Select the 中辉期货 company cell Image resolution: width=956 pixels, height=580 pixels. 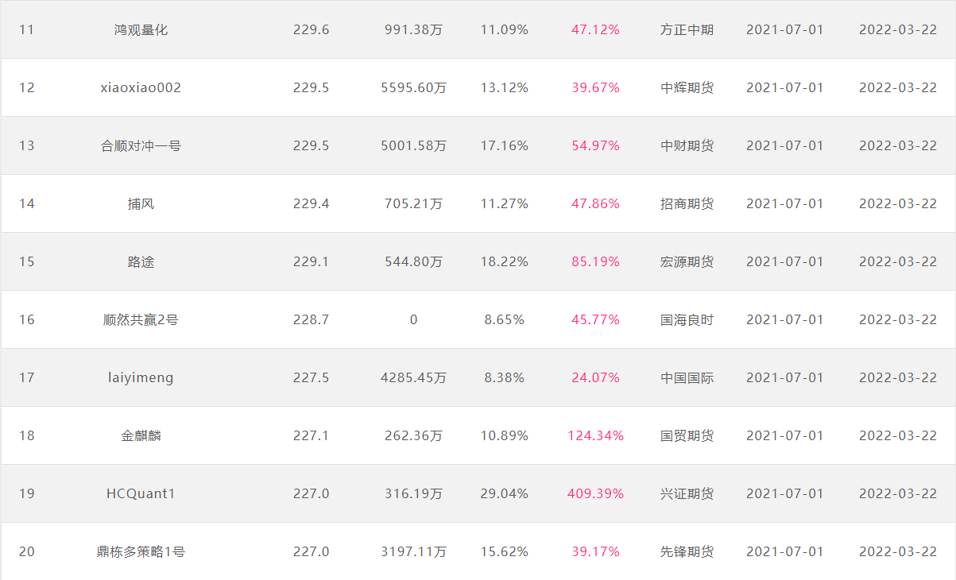(687, 88)
